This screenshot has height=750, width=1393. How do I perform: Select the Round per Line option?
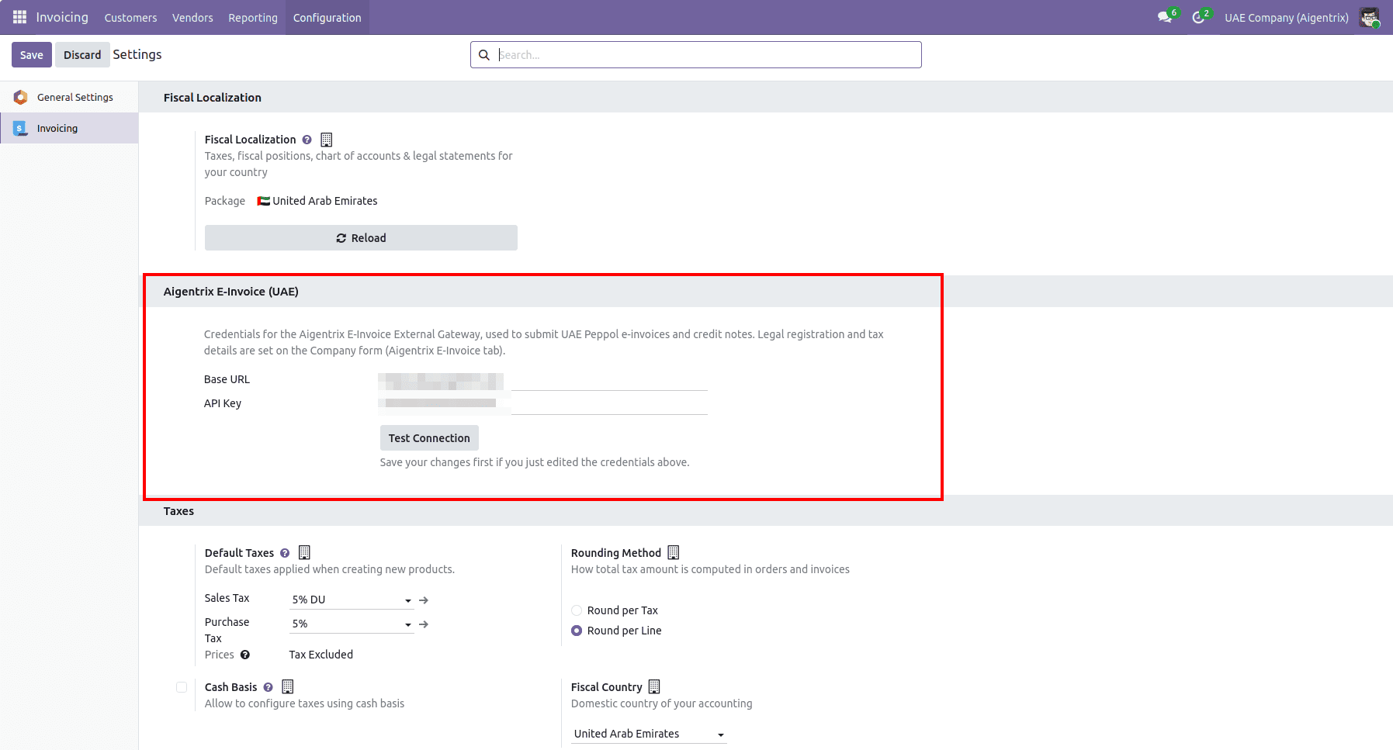[x=577, y=631]
